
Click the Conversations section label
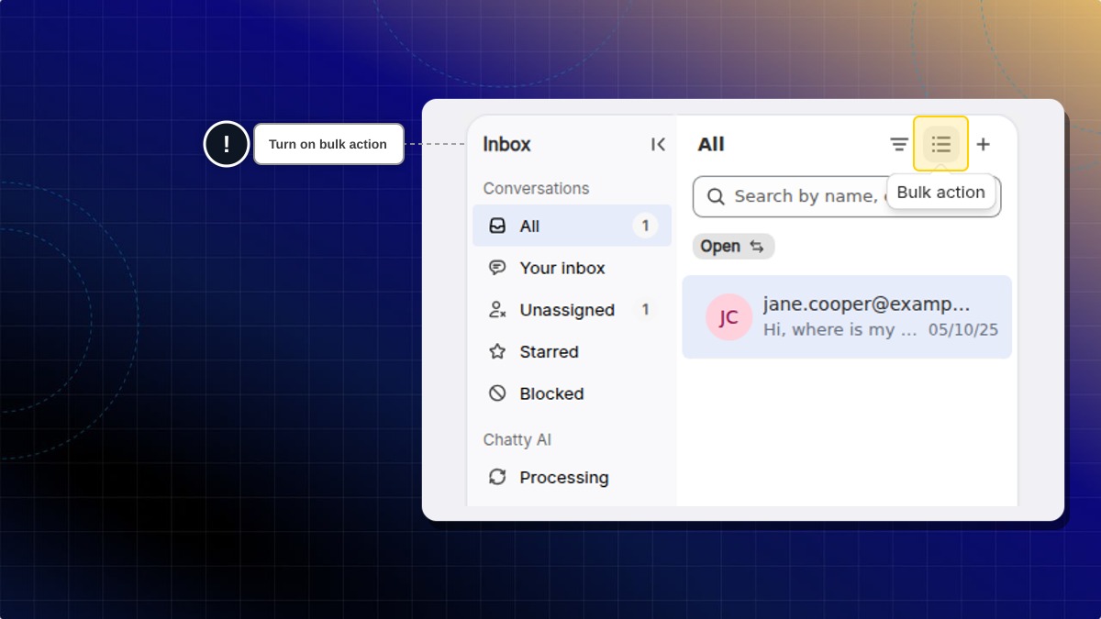pos(536,188)
